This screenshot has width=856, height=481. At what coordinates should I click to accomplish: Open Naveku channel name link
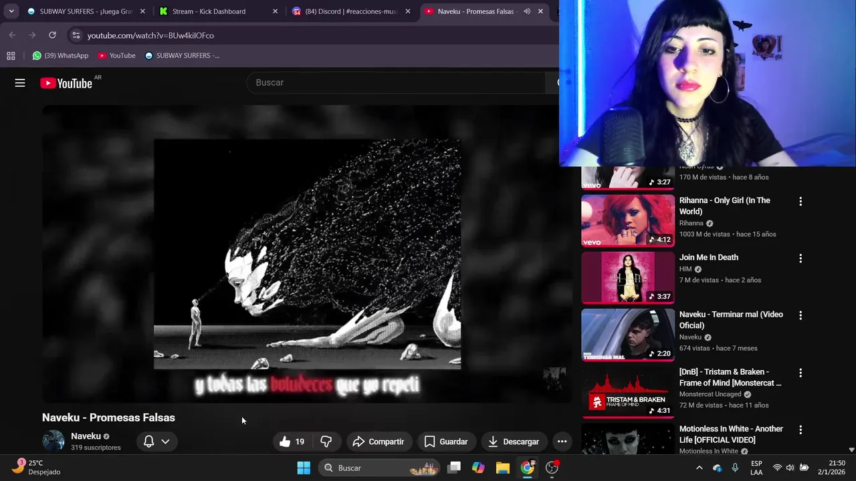click(x=86, y=436)
